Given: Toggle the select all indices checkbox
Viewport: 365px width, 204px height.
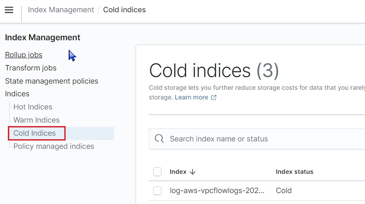Looking at the screenshot, I should pyautogui.click(x=158, y=172).
